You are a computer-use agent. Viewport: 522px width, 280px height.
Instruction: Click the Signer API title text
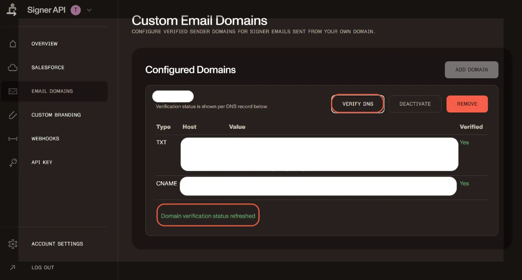click(46, 10)
